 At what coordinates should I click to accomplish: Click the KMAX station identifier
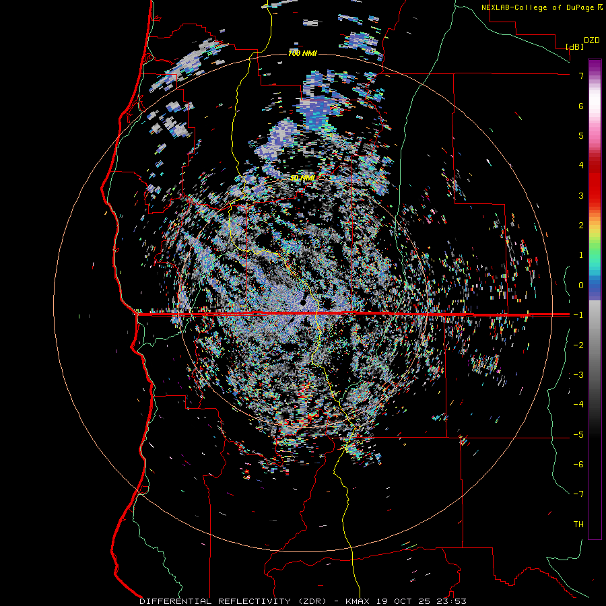tap(358, 601)
